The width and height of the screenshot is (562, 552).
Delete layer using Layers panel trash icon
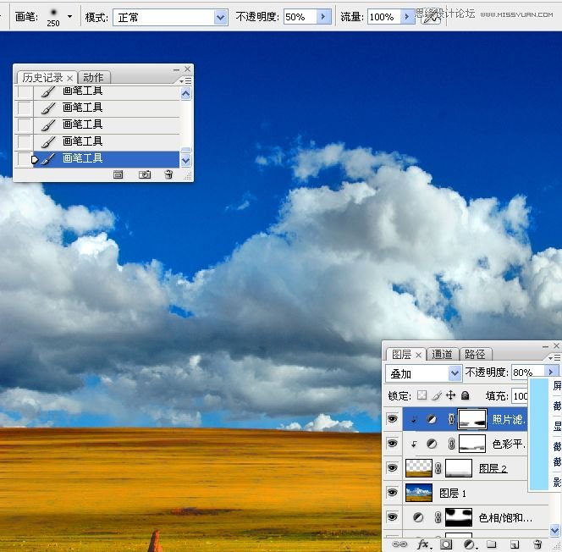pos(537,544)
